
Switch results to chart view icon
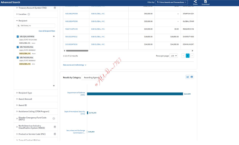[x=188, y=77]
